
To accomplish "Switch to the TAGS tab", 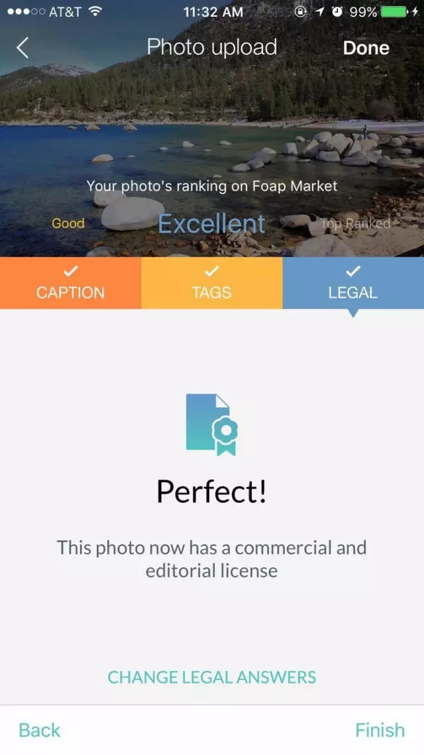I will click(212, 282).
